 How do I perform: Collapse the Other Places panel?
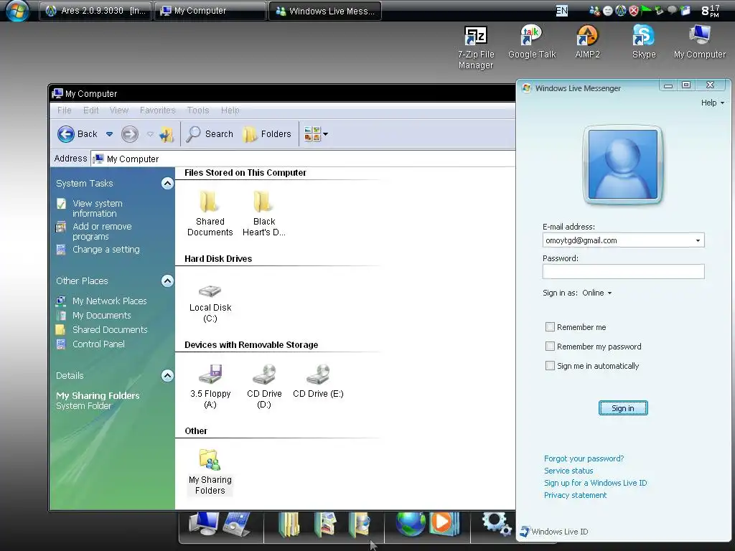167,281
